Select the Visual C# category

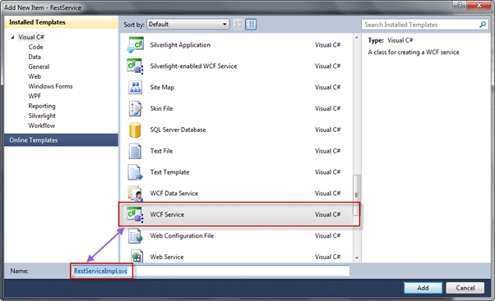(31, 37)
